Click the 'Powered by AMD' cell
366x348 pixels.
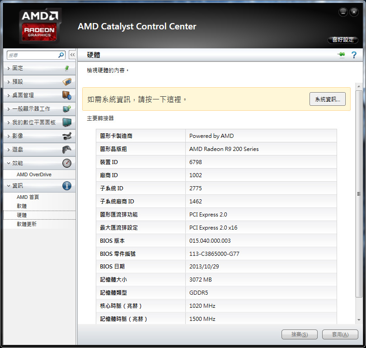pos(261,136)
